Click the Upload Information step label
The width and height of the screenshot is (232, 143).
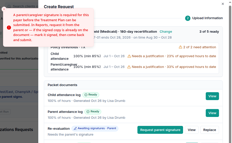pos(208,18)
